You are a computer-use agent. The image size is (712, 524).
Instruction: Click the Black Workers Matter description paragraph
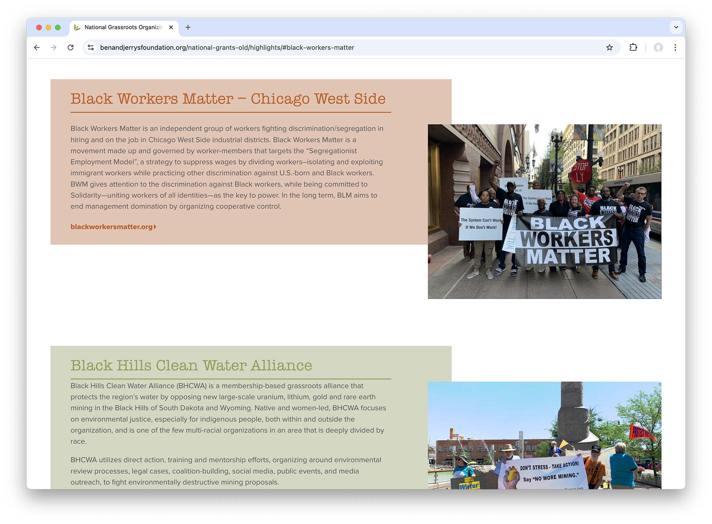(228, 167)
